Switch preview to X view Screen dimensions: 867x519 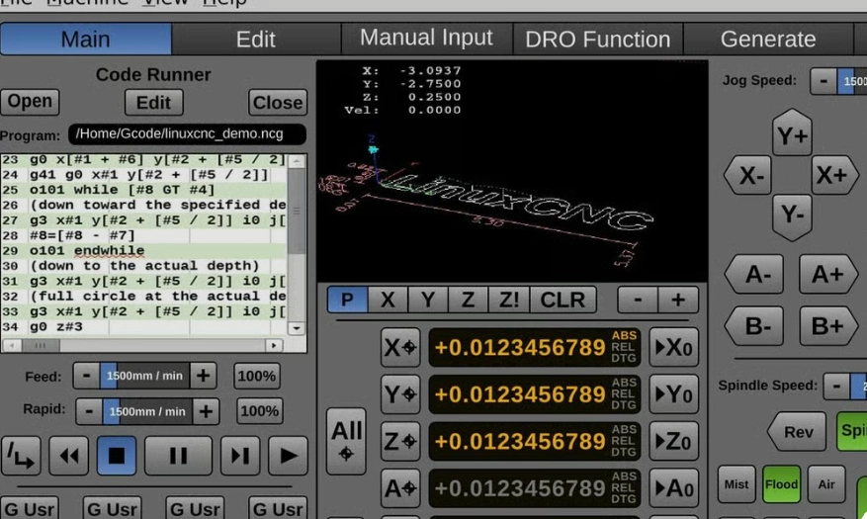388,300
